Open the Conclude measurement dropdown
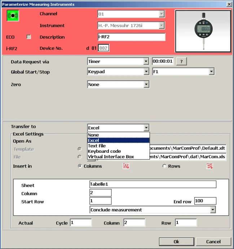Screen dimensions: 234x249 (213, 210)
